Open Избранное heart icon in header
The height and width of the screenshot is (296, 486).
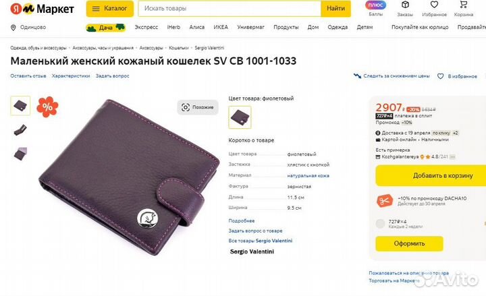point(434,5)
